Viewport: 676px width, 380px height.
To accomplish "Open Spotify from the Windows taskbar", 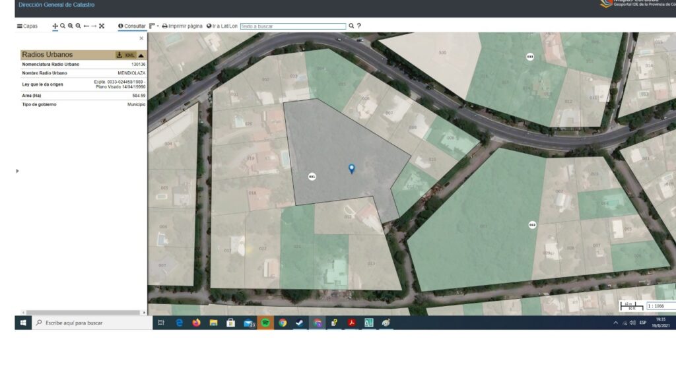I will tap(265, 323).
